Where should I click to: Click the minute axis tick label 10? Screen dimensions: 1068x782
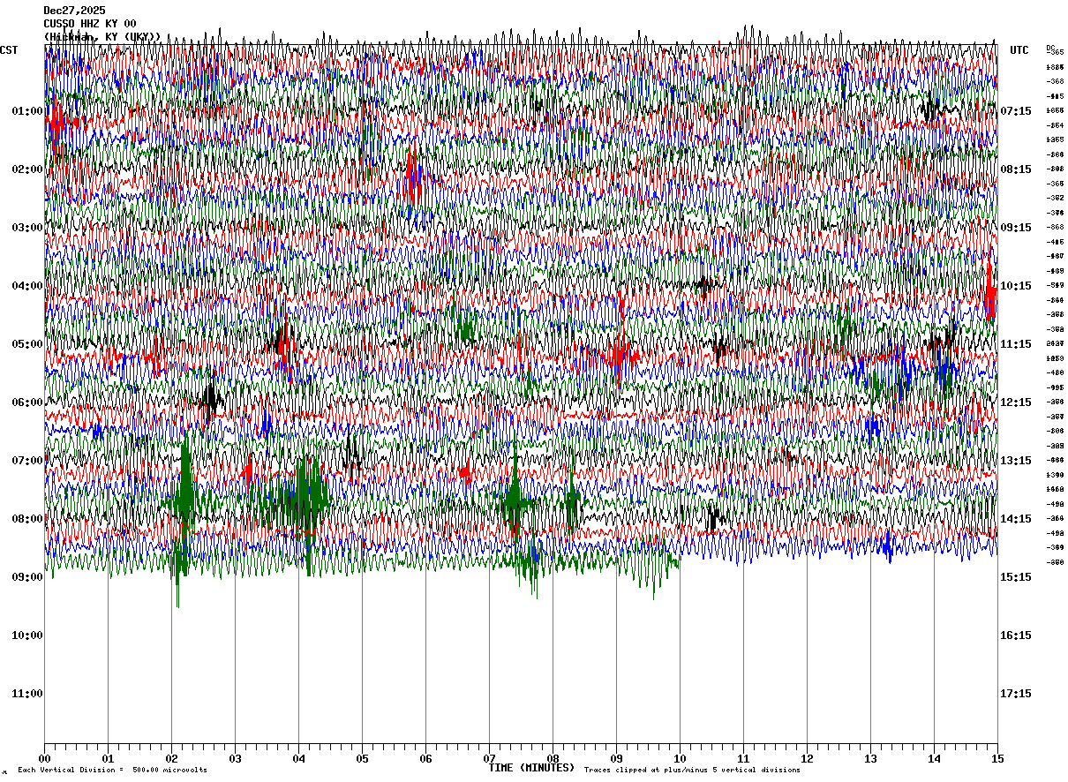680,758
